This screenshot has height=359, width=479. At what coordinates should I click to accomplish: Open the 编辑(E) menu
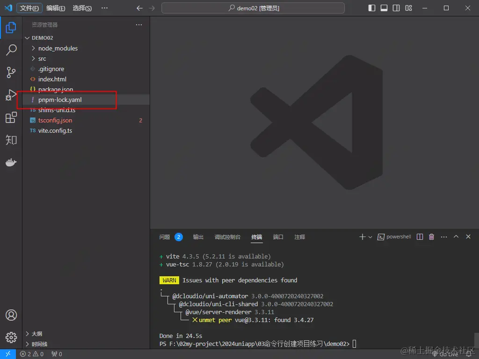click(x=56, y=8)
